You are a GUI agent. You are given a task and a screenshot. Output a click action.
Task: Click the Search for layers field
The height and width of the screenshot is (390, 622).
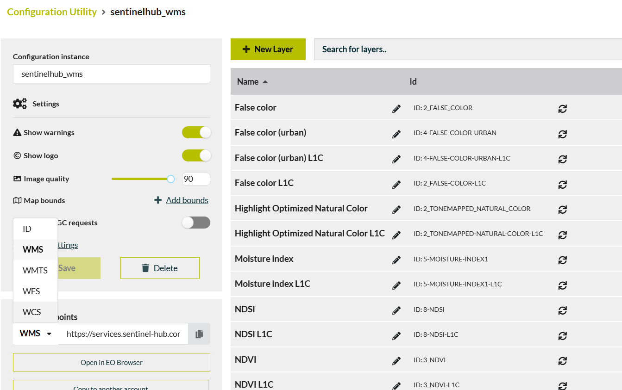[x=468, y=49]
